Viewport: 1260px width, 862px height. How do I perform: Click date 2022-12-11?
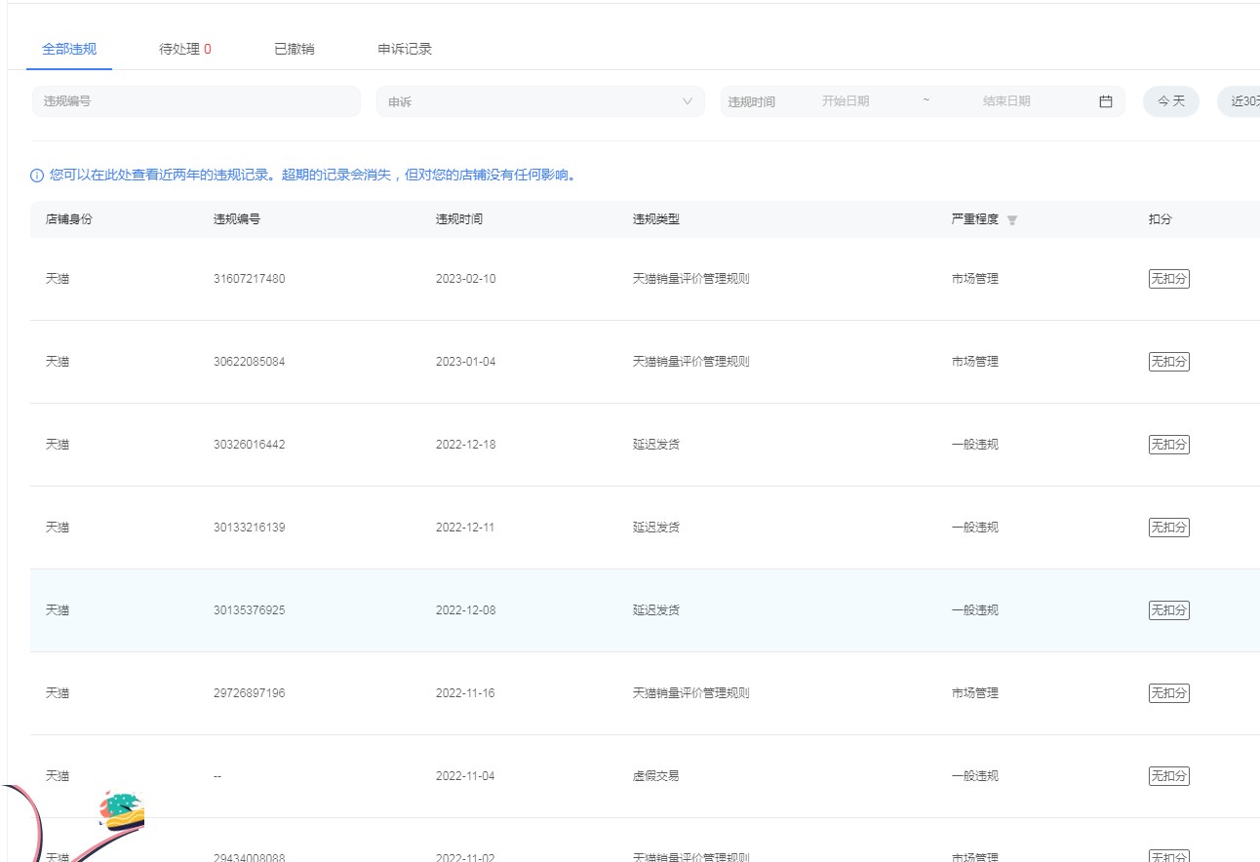tap(466, 528)
